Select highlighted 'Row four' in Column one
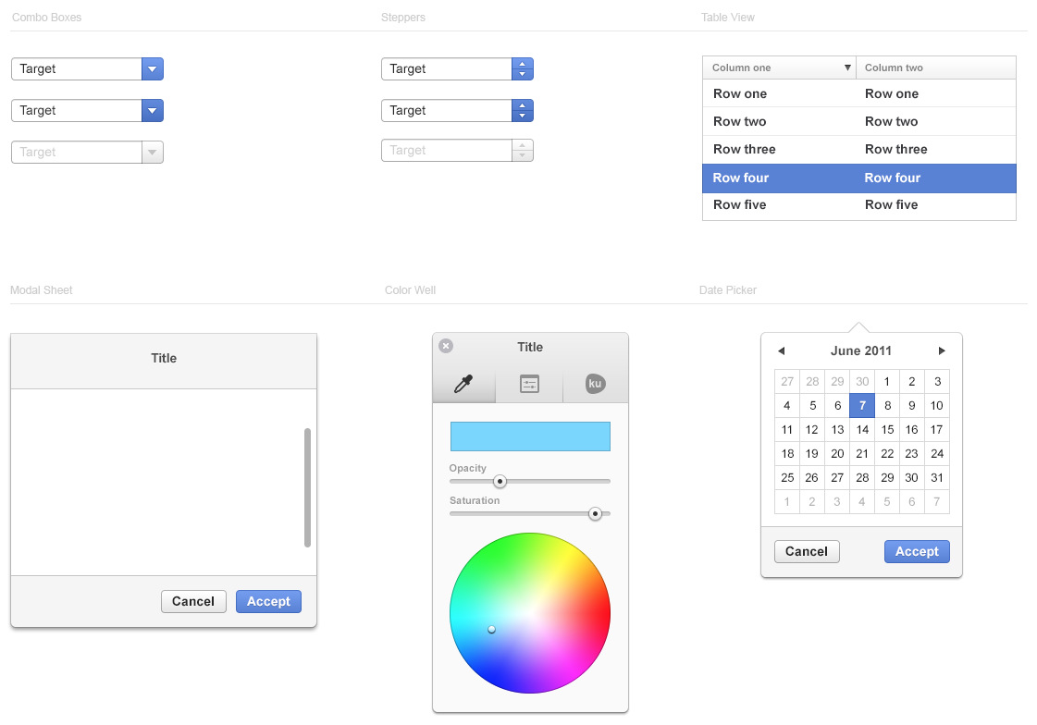This screenshot has width=1037, height=725. pyautogui.click(x=741, y=178)
